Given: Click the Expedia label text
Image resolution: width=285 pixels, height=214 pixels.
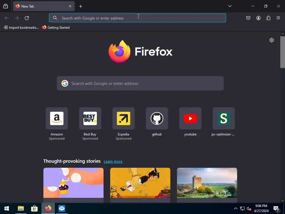Looking at the screenshot, I should [x=123, y=134].
